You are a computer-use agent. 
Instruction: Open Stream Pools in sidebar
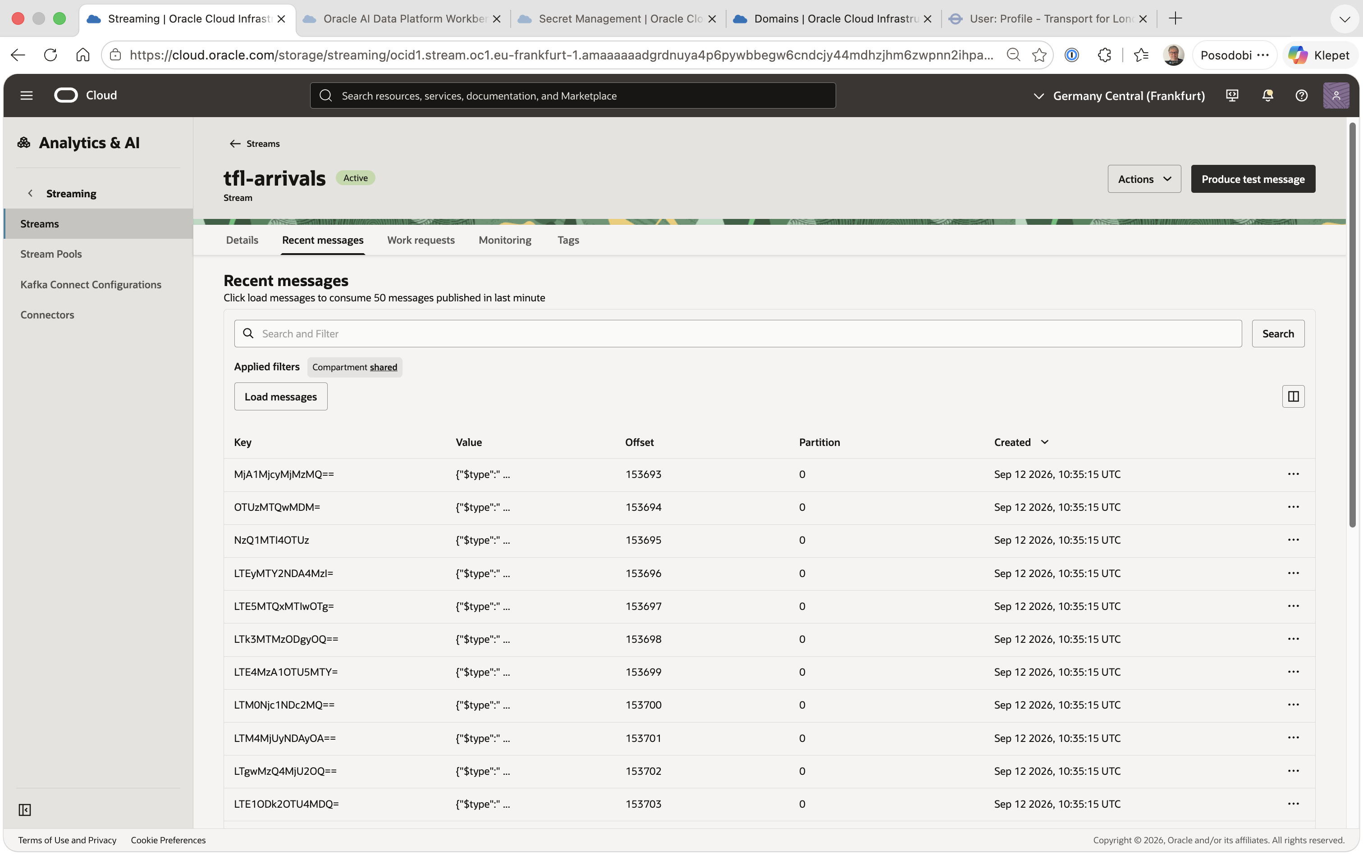[x=51, y=254]
